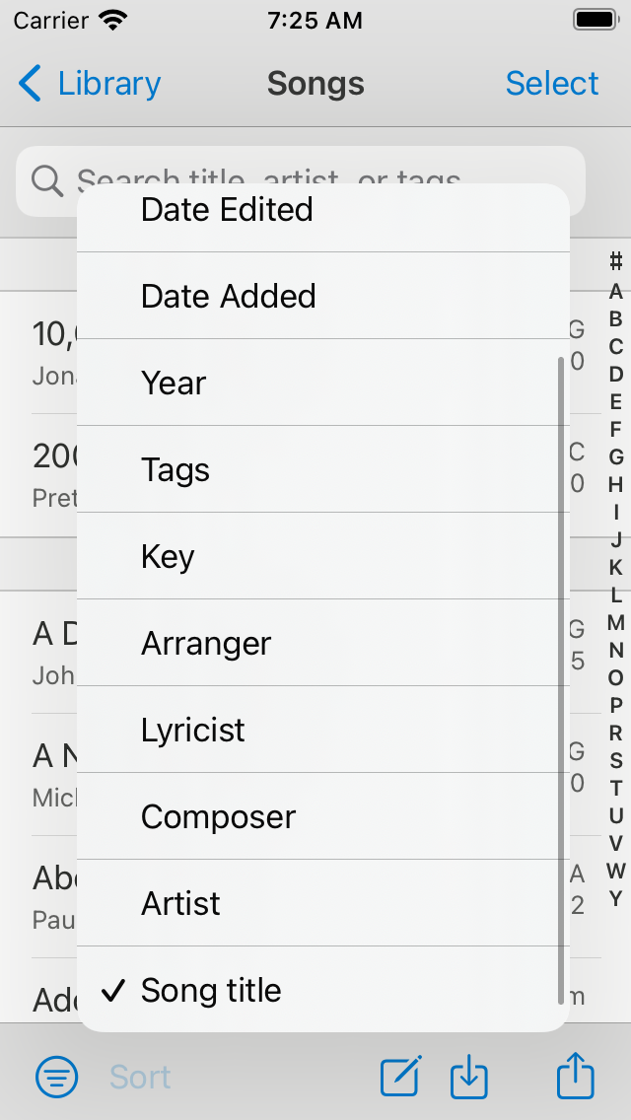
Task: Tap the compose/edit song icon
Action: [399, 1077]
